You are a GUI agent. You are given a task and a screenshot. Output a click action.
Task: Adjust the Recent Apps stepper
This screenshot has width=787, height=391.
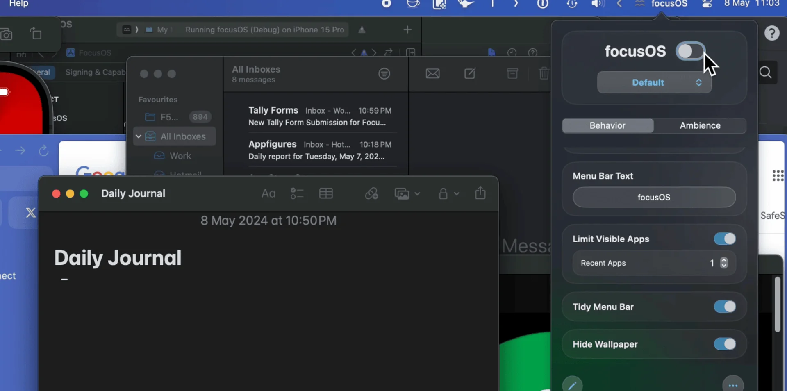724,263
